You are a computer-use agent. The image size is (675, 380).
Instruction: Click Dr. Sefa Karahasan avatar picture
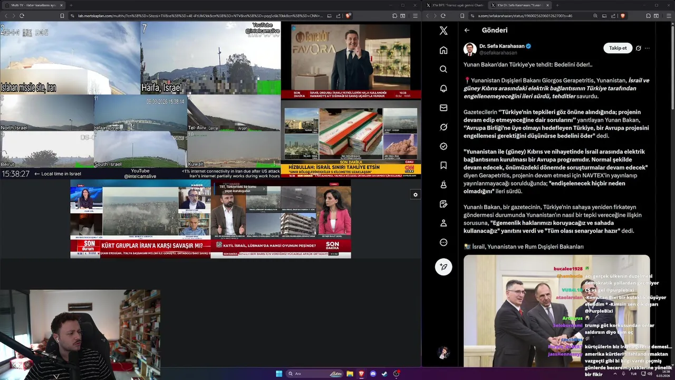click(x=470, y=49)
